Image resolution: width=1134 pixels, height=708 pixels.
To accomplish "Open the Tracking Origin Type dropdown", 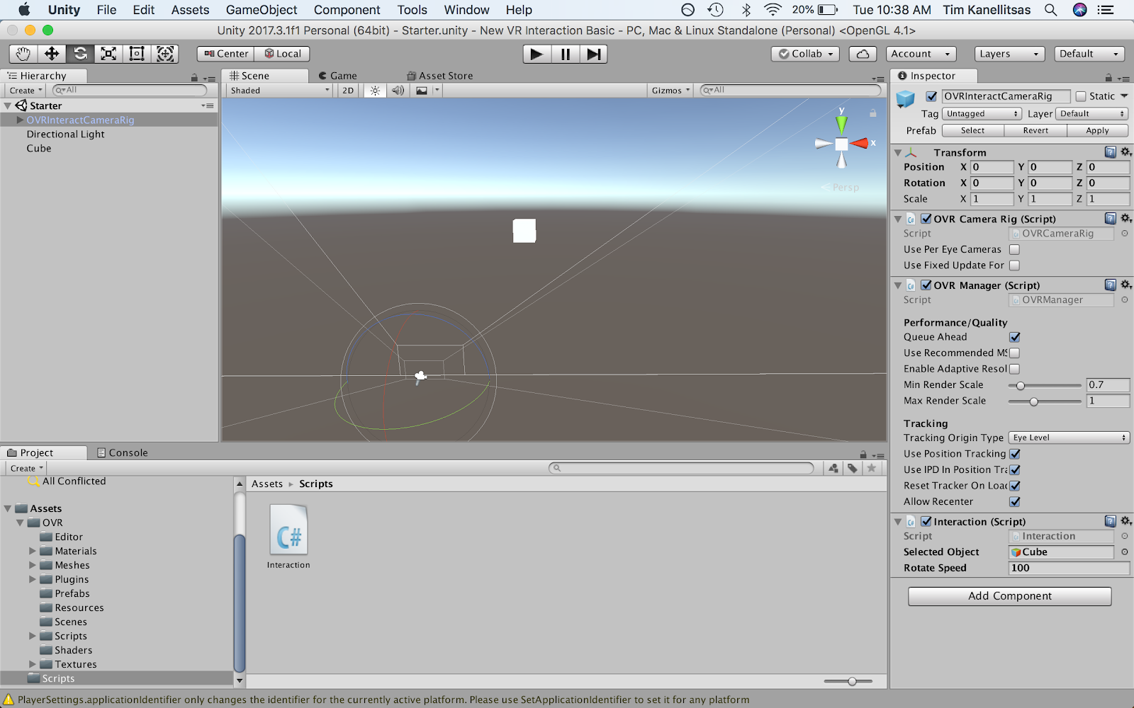I will [1069, 438].
